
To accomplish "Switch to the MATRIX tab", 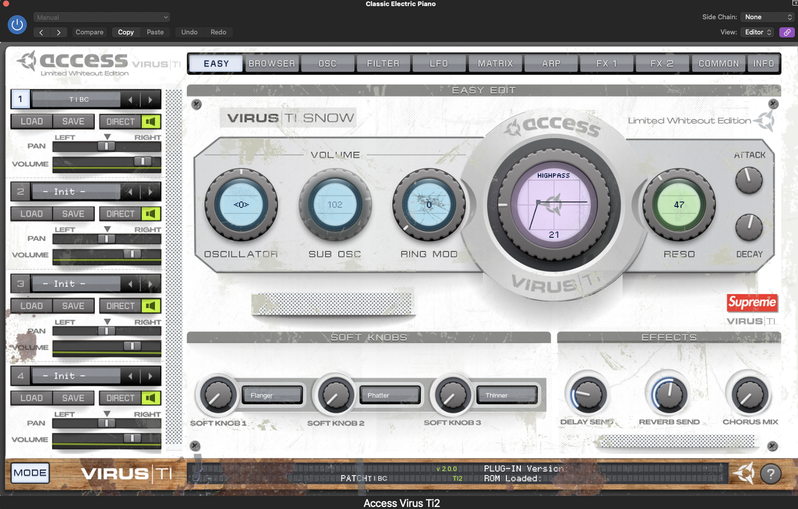I will [495, 64].
